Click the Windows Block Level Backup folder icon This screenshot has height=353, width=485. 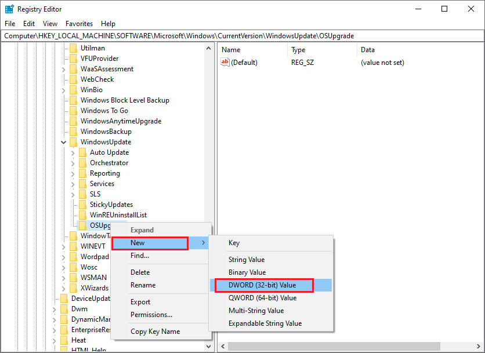73,100
